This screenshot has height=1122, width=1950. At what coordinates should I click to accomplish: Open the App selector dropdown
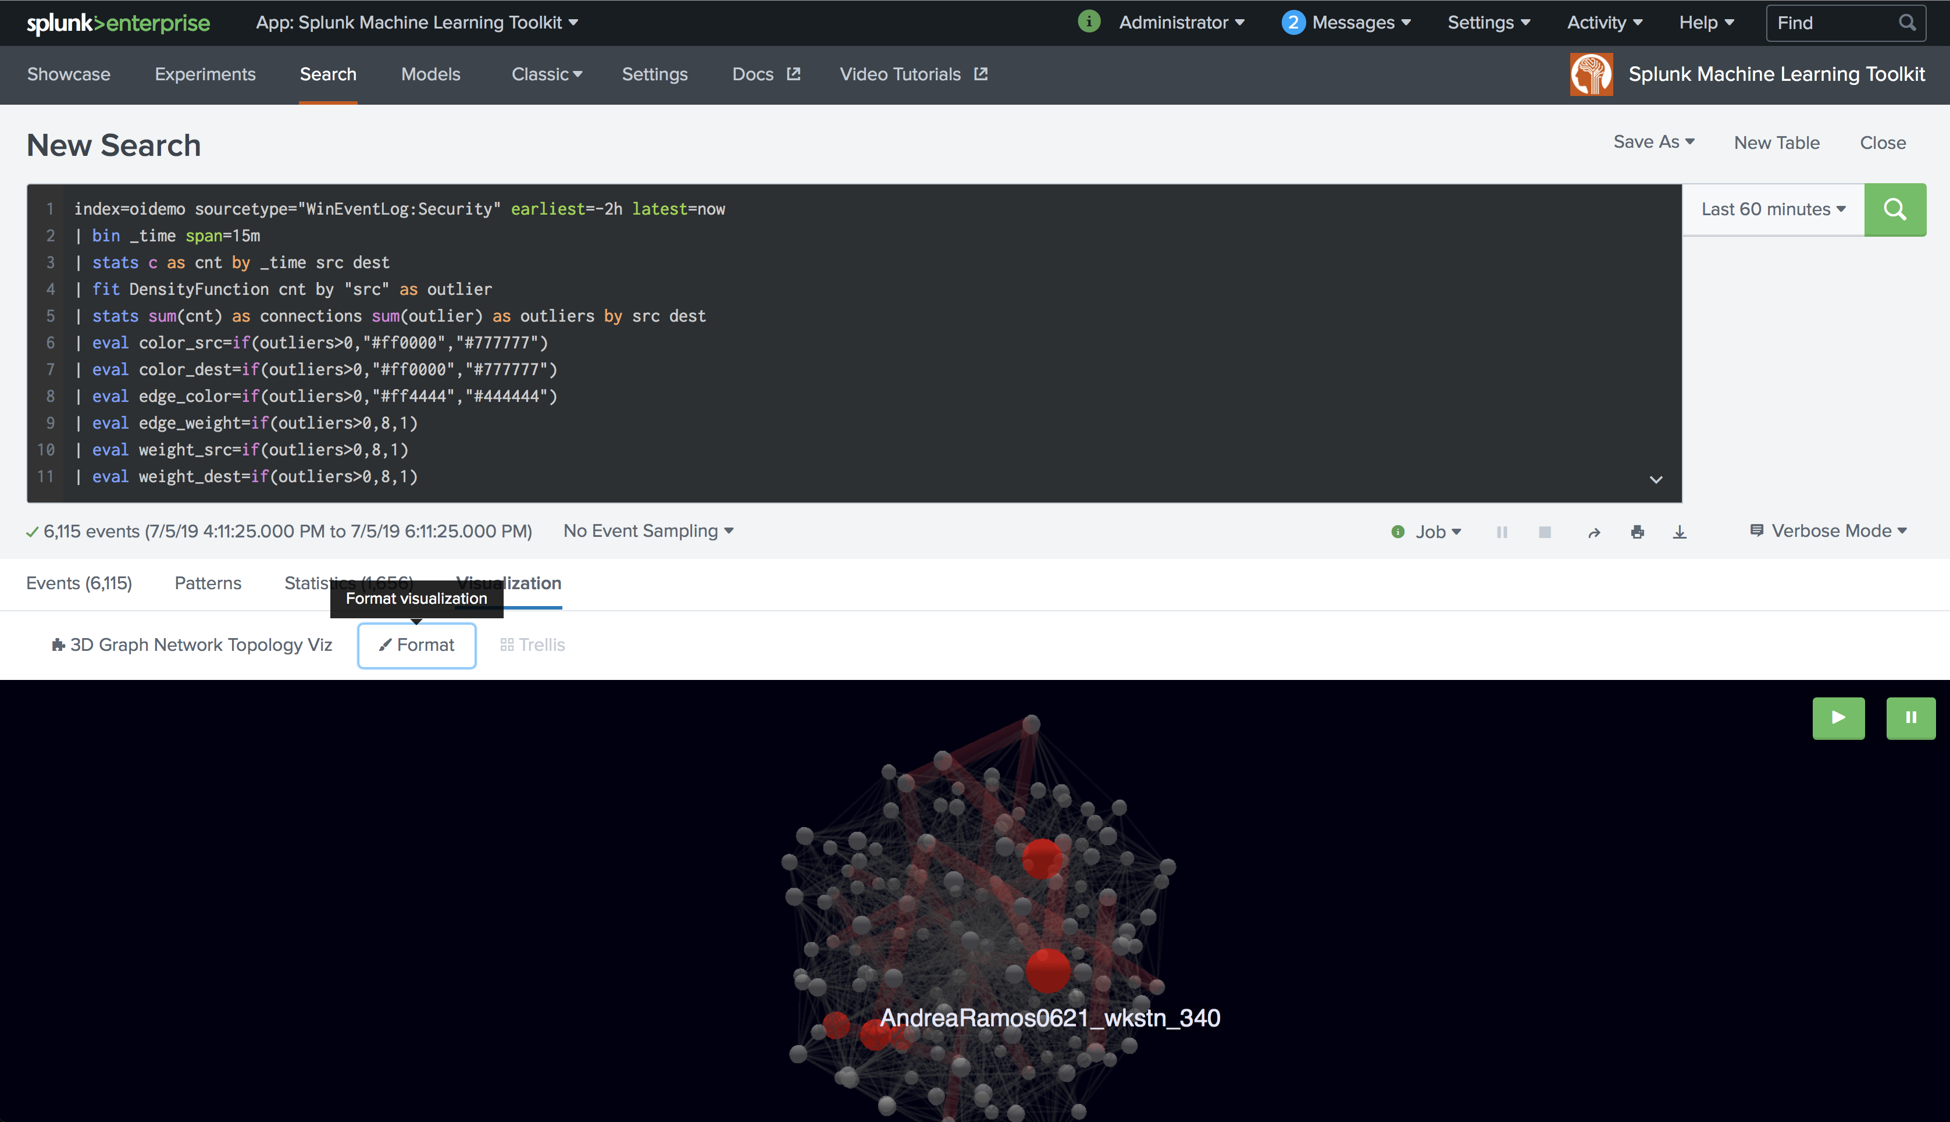[x=417, y=22]
